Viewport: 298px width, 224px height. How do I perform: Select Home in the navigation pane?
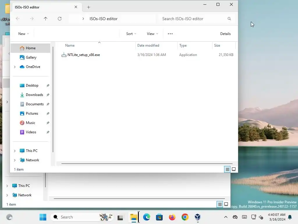tap(30, 48)
